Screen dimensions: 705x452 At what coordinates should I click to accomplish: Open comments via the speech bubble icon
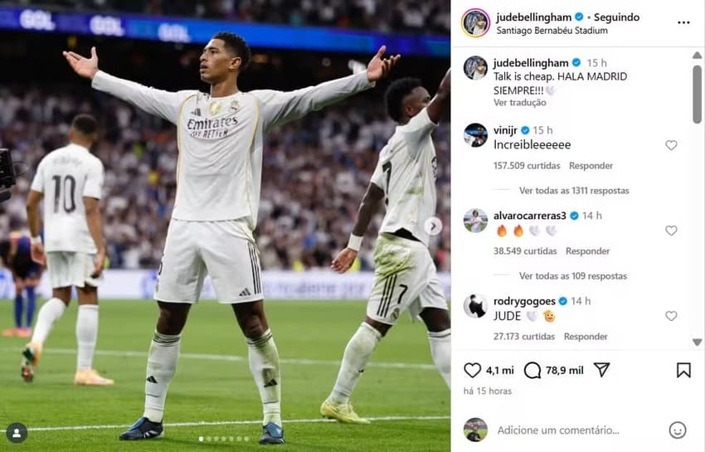pos(532,370)
